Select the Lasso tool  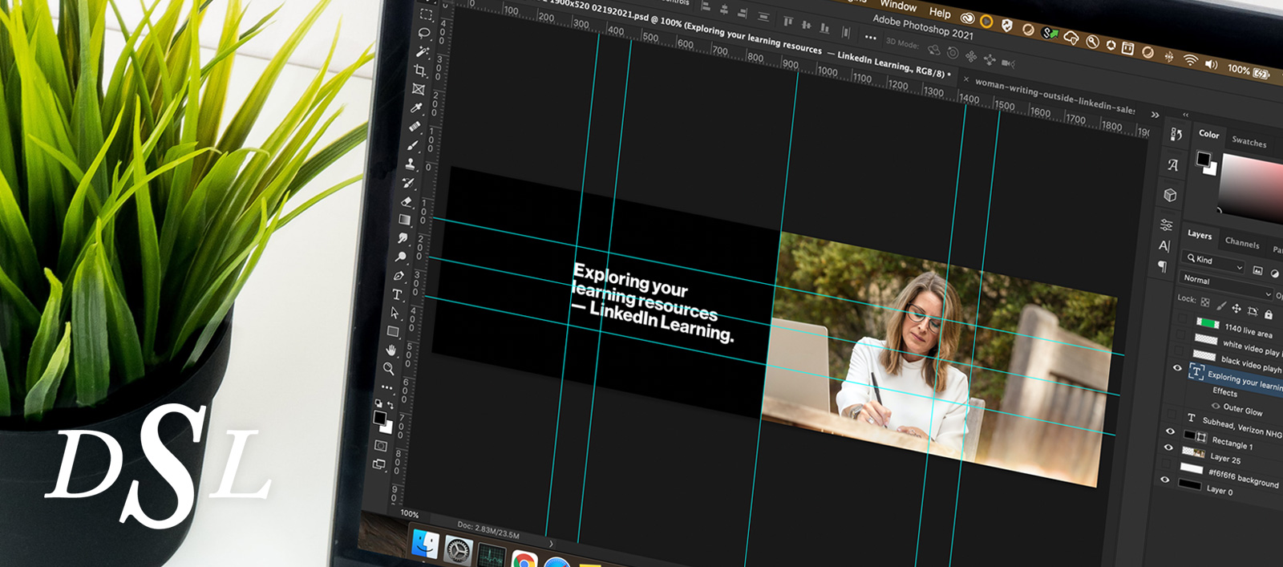coord(424,34)
